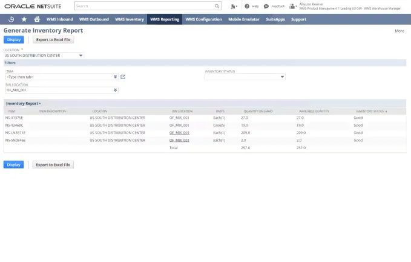Open item in new window icon
Screen dimensions: 411x262
[x=123, y=77]
